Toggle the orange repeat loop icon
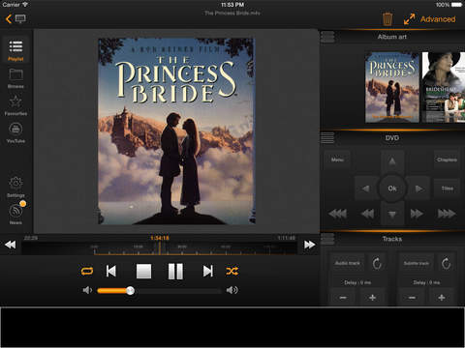Image resolution: width=465 pixels, height=348 pixels. click(87, 272)
